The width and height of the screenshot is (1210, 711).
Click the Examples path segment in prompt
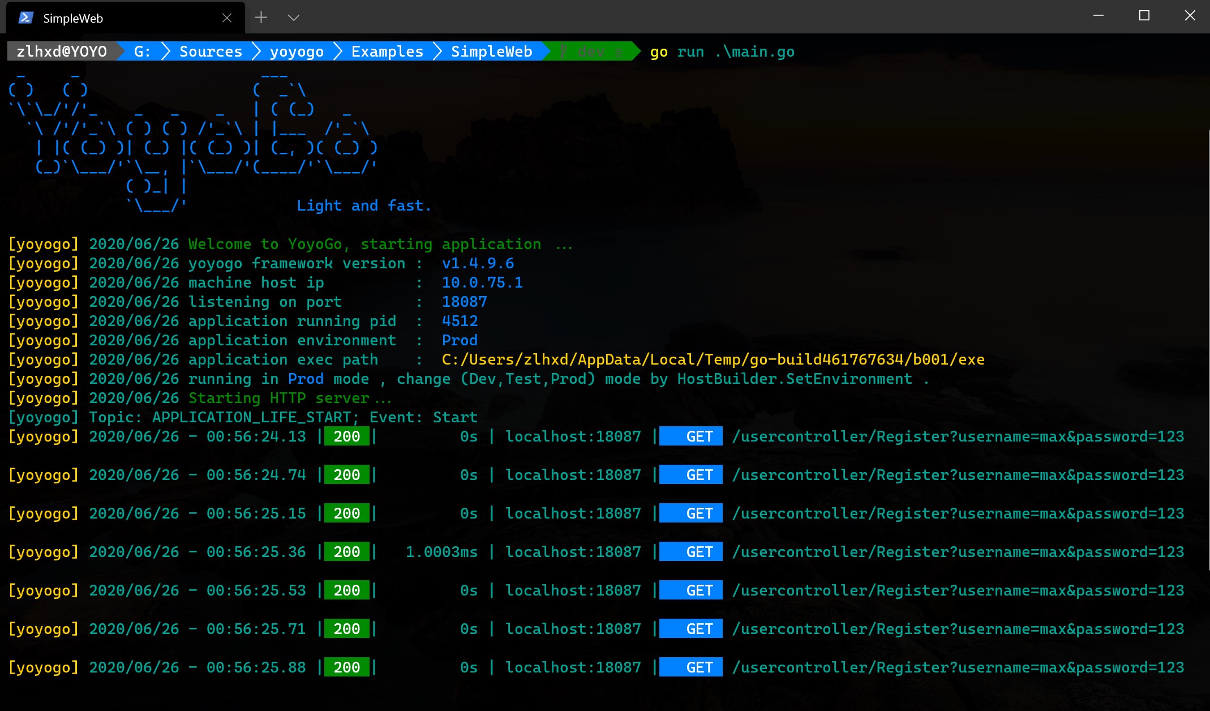[387, 52]
